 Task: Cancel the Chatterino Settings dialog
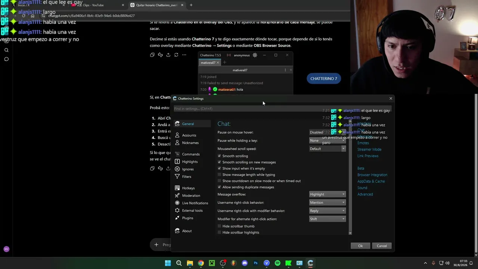point(382,246)
